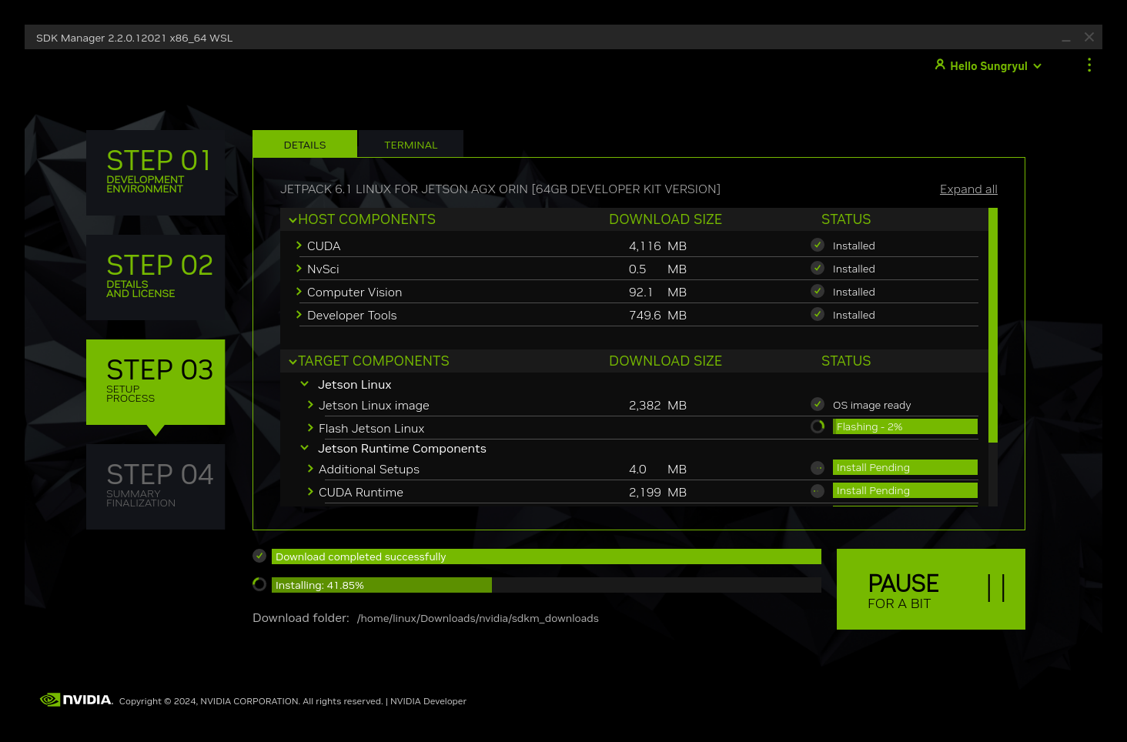This screenshot has width=1127, height=742.
Task: Click the JetPack 6.1 Linux title text
Action: pos(500,189)
